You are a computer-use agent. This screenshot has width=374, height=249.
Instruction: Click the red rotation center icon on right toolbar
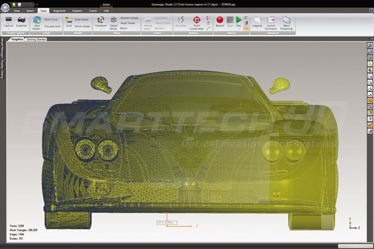370,70
